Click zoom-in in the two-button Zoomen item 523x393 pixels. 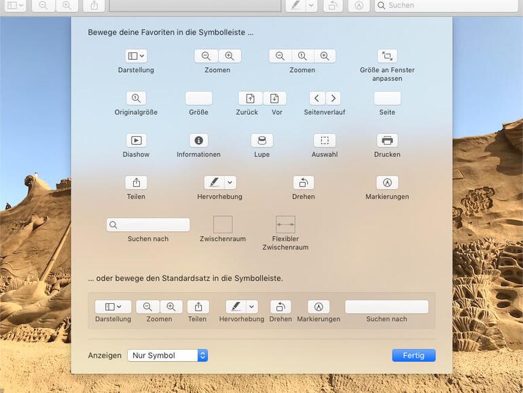[x=230, y=56]
